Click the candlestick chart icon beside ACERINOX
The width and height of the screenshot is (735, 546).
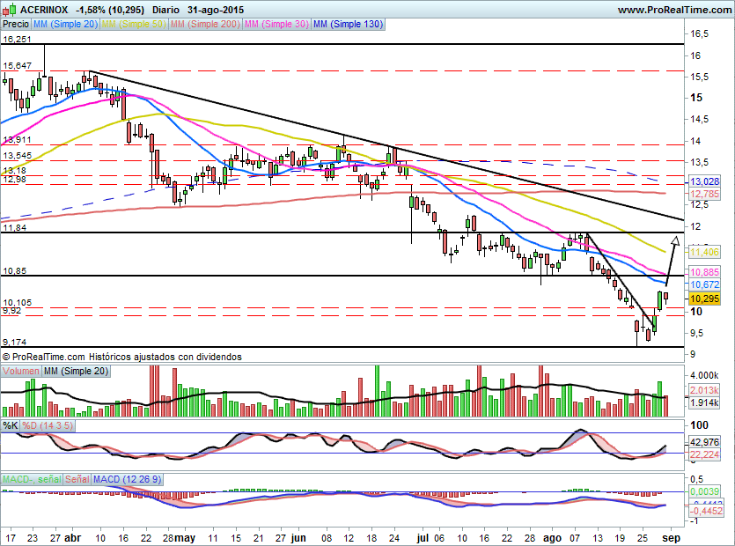coord(9,10)
